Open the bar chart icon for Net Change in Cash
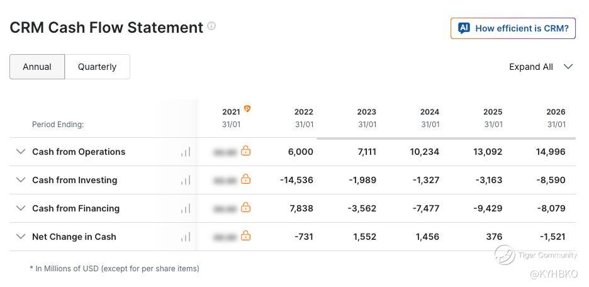 click(186, 237)
